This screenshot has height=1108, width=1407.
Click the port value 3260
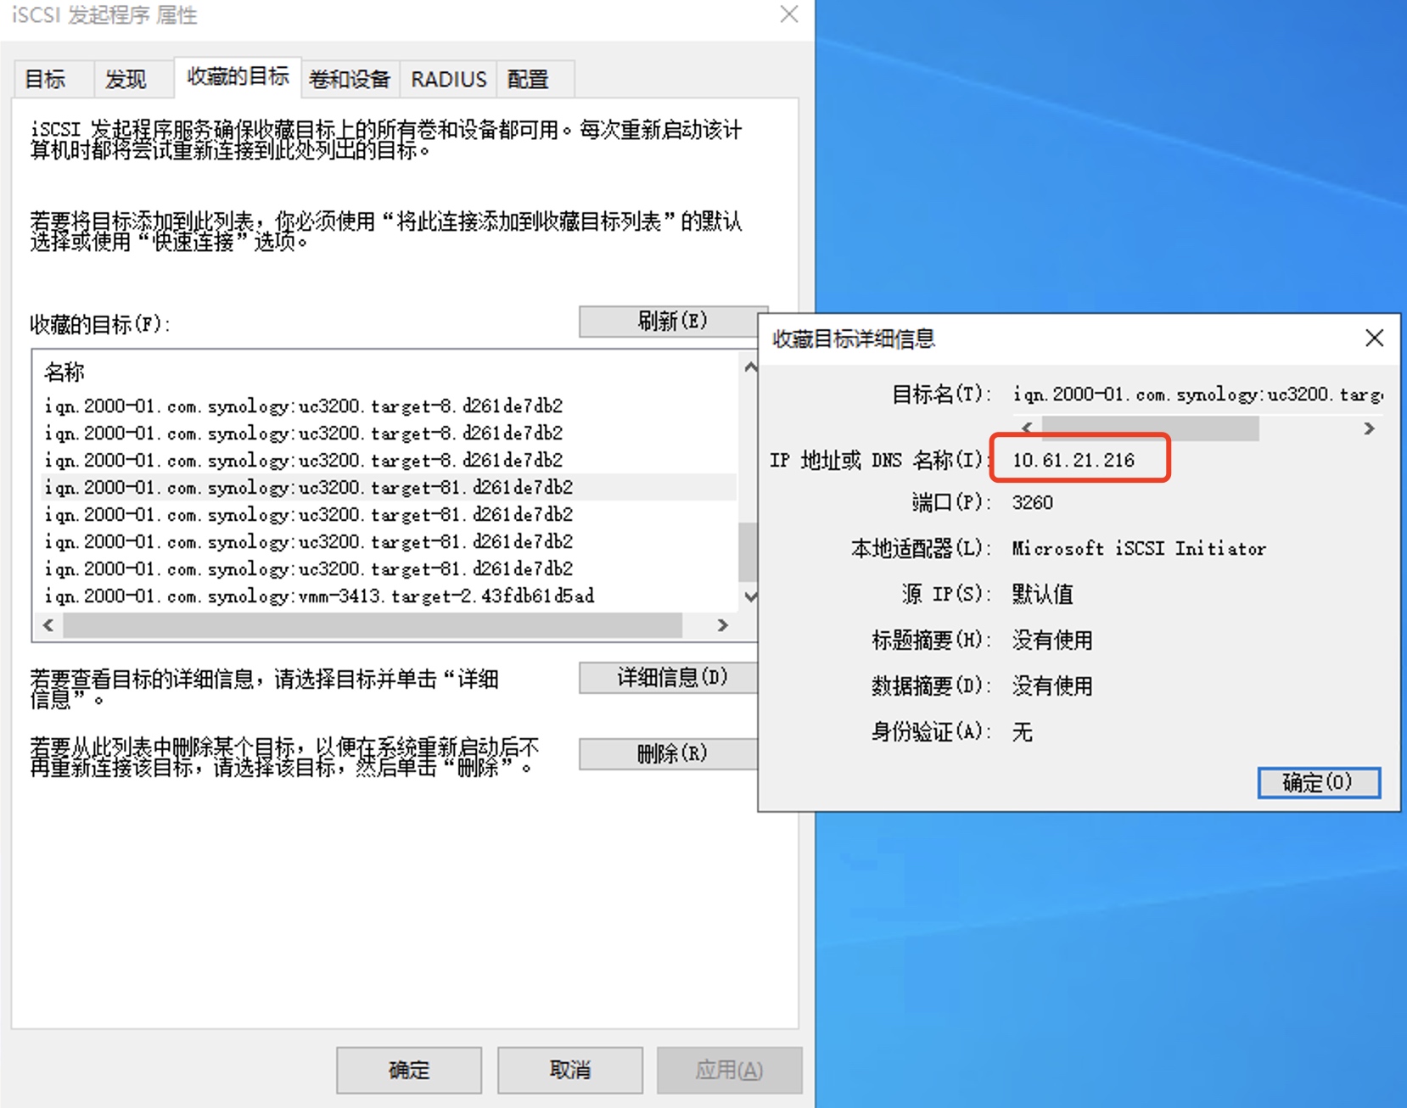pyautogui.click(x=1033, y=502)
